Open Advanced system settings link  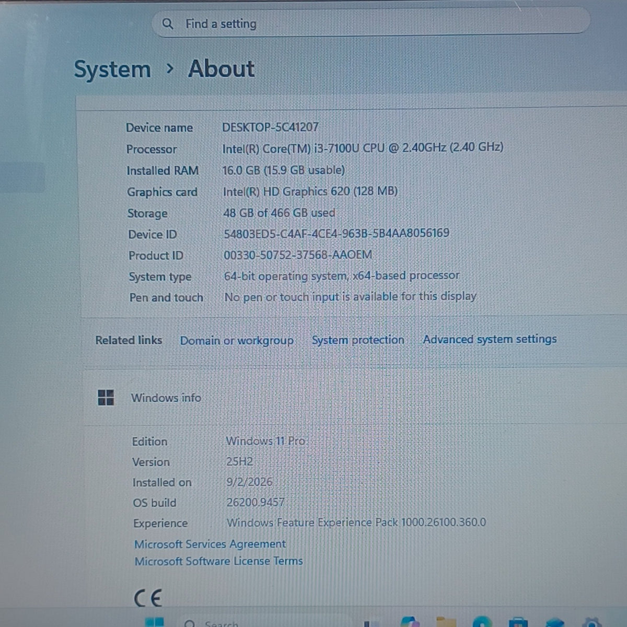point(490,339)
